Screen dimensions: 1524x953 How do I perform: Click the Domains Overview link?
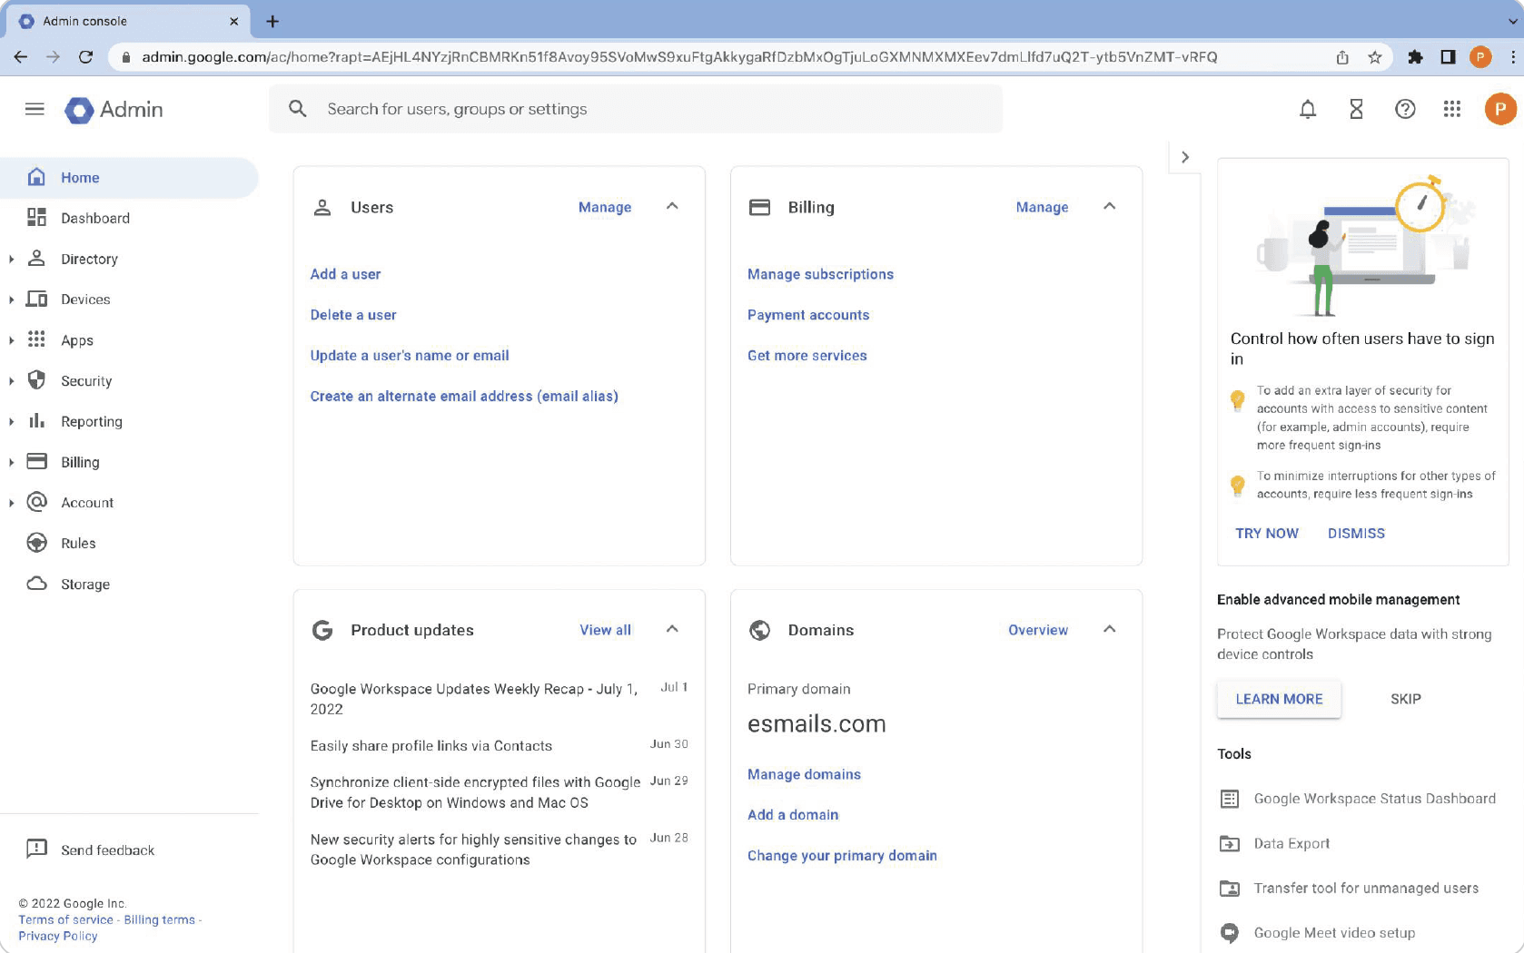pyautogui.click(x=1038, y=630)
